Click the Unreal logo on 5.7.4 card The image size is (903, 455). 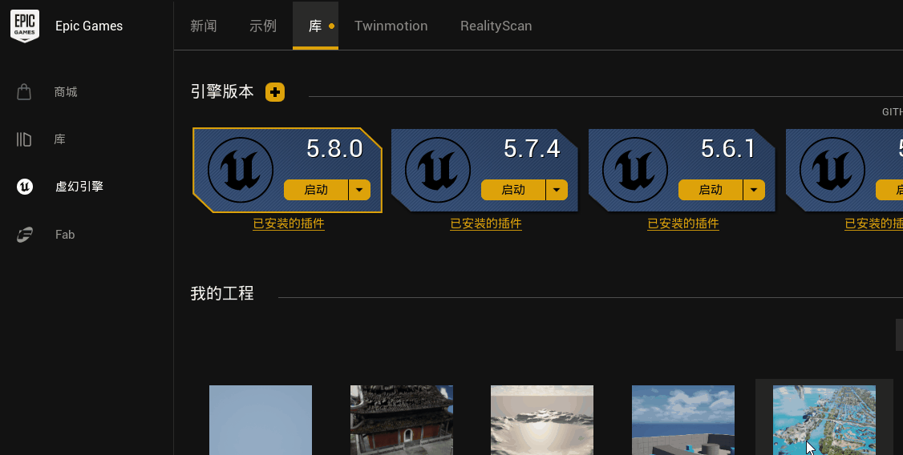click(438, 170)
